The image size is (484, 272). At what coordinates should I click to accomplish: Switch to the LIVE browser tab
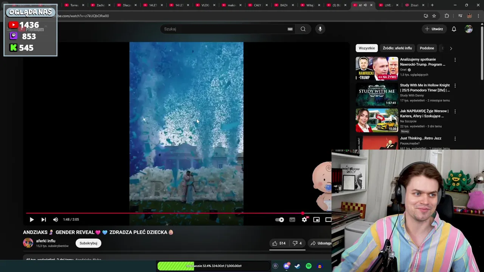(x=388, y=5)
